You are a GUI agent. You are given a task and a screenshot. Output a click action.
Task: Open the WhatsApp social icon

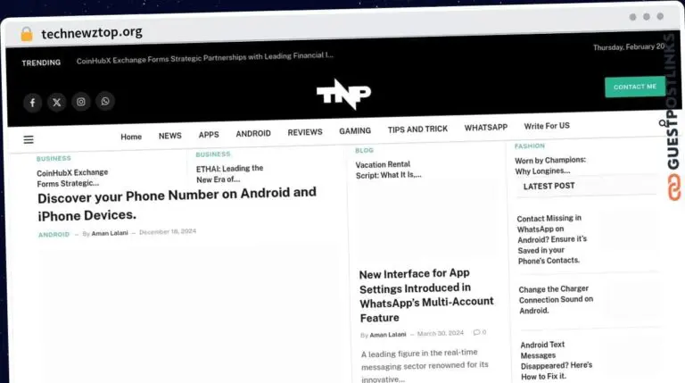105,102
